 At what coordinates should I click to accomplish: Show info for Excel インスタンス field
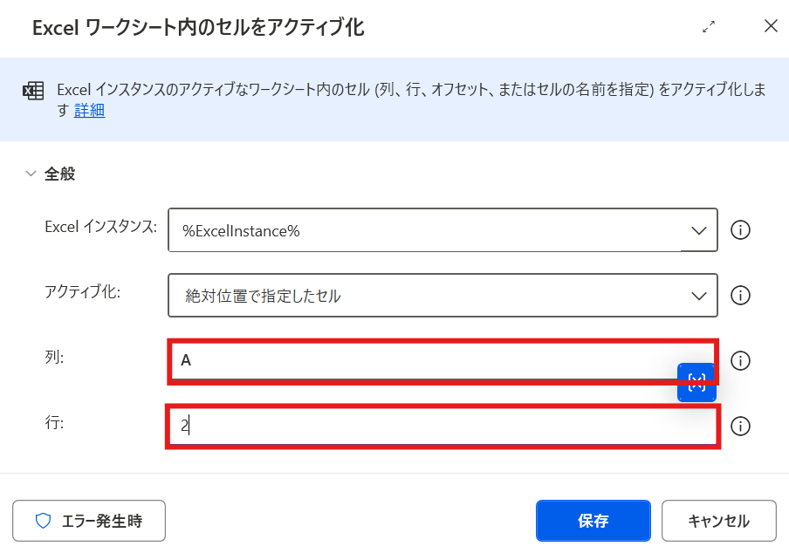[x=740, y=230]
